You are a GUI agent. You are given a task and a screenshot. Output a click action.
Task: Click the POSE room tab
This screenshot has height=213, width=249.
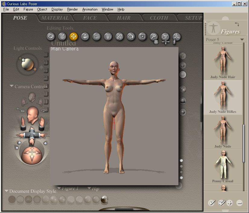point(20,18)
